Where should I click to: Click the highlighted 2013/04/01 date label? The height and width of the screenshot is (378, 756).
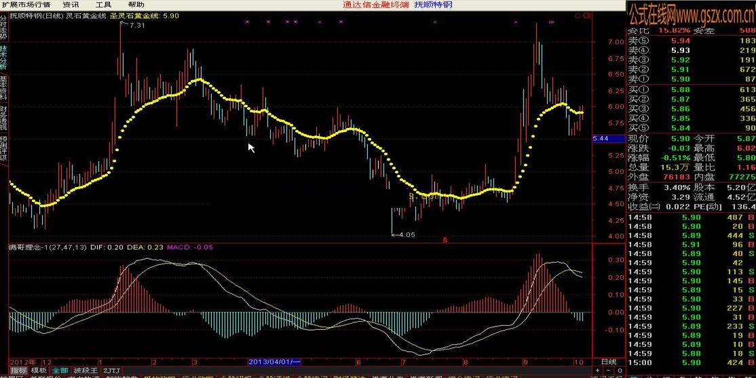[274, 362]
